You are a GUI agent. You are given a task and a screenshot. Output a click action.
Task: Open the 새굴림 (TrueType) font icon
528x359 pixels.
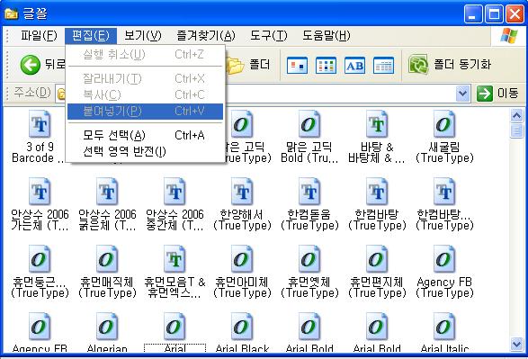[x=444, y=124]
